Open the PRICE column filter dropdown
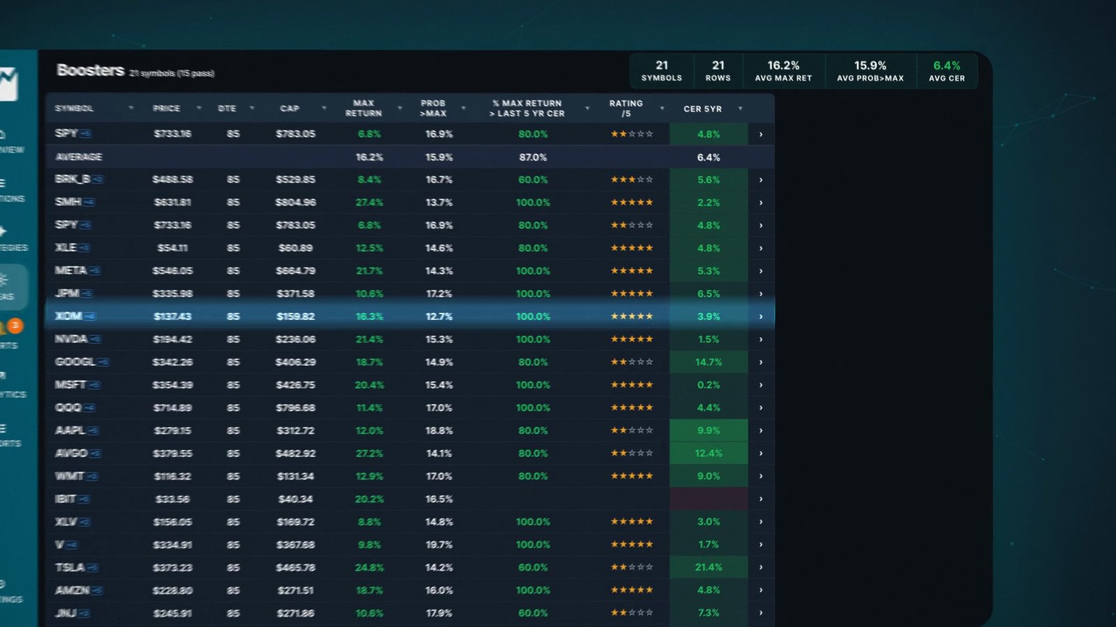This screenshot has height=627, width=1116. tap(199, 109)
